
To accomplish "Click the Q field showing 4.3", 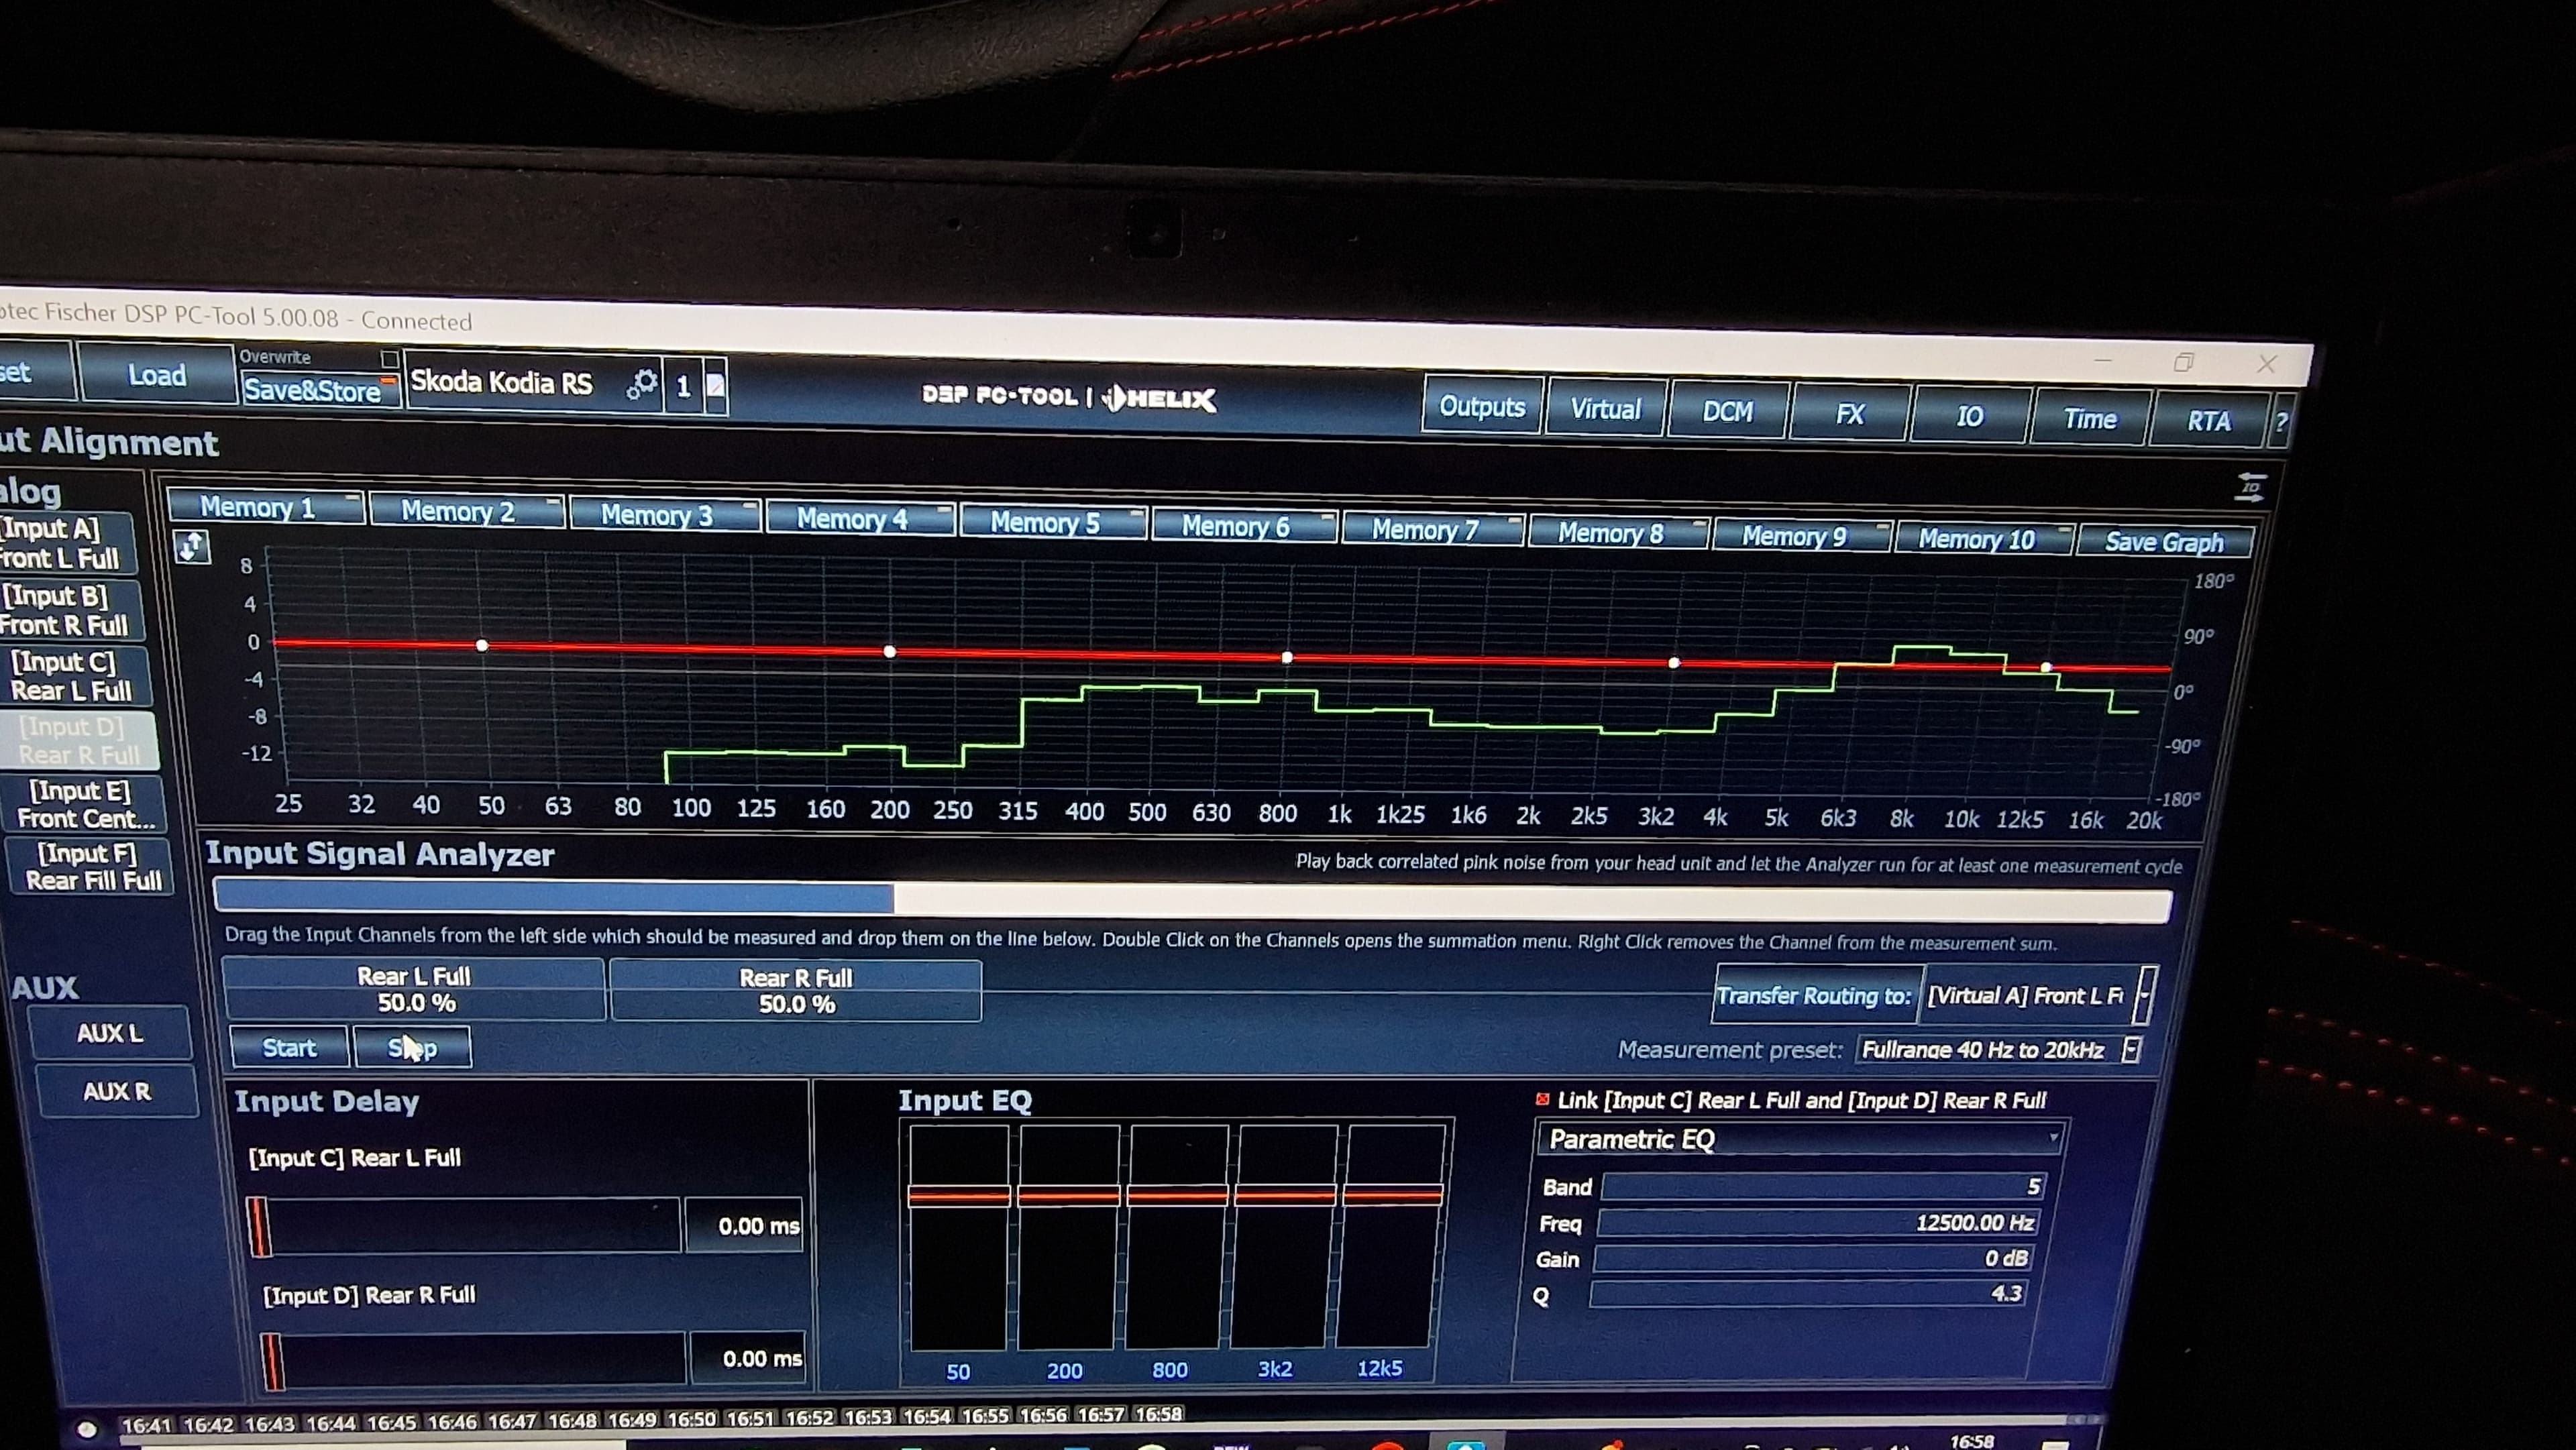I will [x=1809, y=1293].
